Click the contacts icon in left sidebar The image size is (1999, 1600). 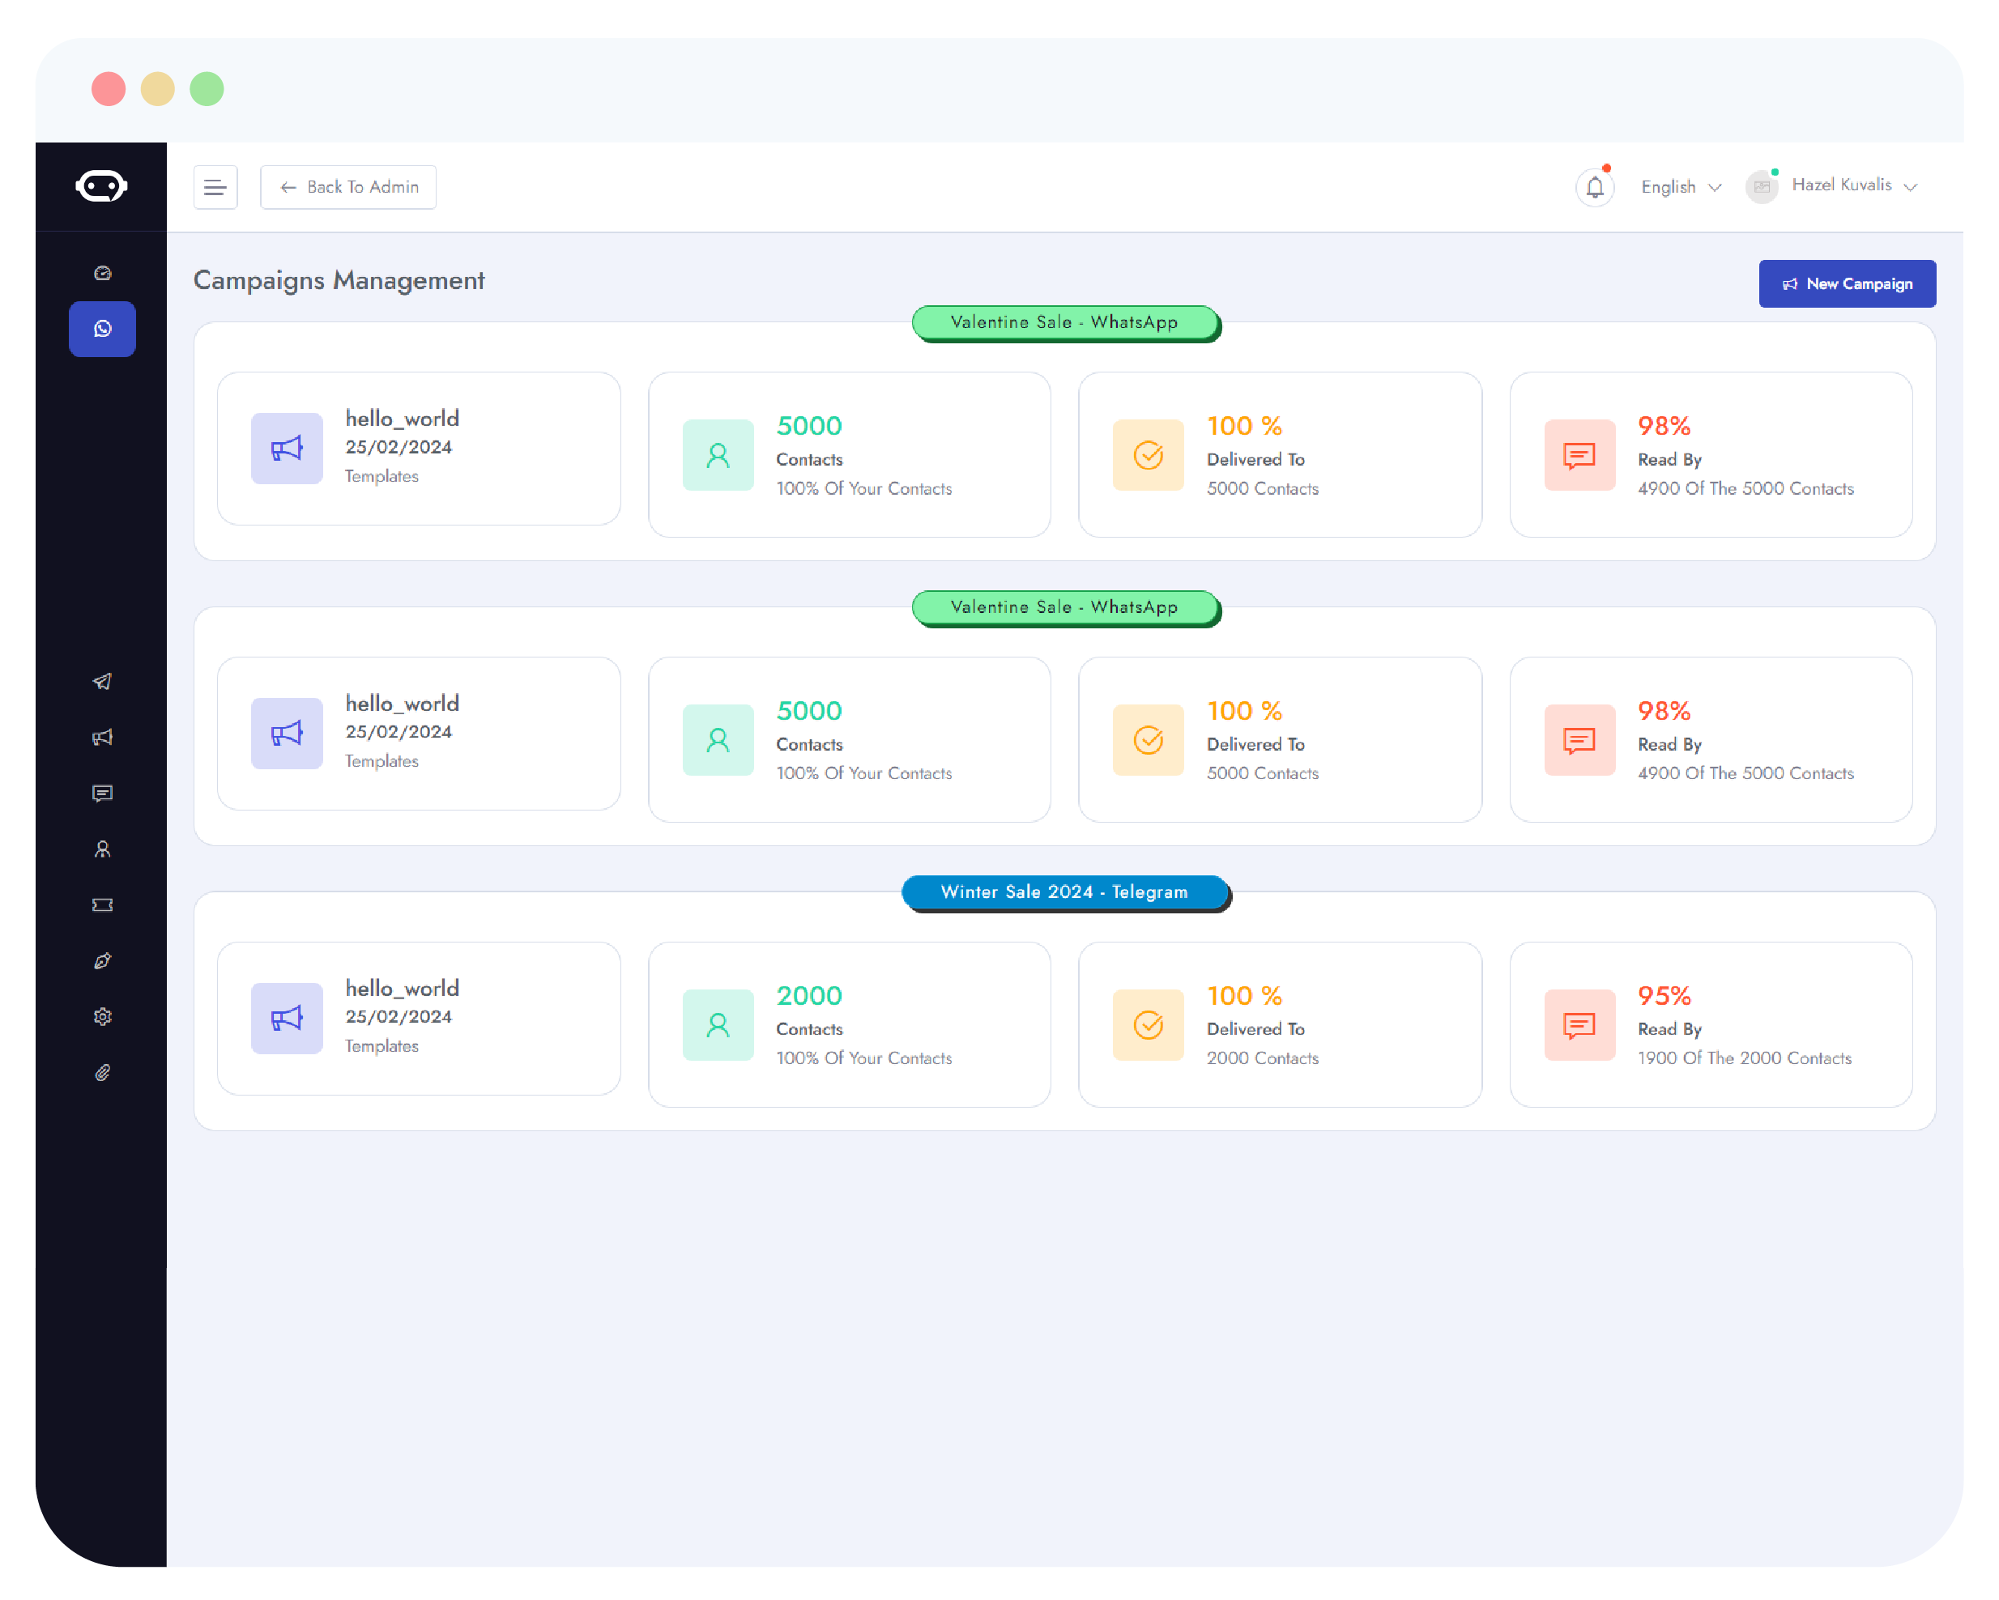(x=101, y=849)
